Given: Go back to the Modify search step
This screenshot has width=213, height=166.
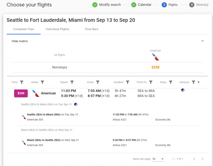Looking at the screenshot, I should point(107,5).
